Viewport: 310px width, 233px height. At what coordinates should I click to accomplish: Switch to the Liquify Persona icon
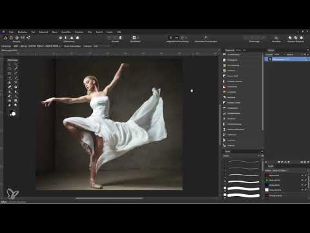(x=11, y=38)
